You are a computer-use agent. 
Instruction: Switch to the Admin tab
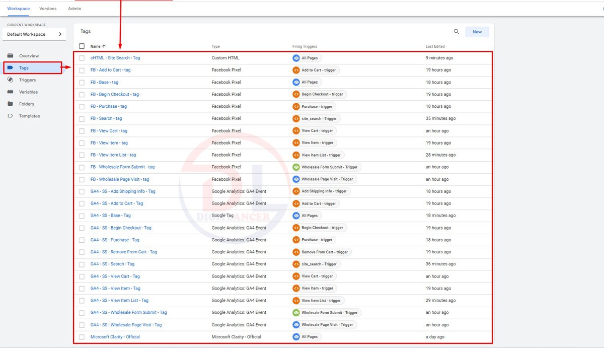(x=74, y=9)
